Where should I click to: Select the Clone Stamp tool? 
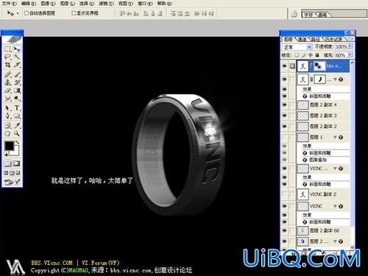tap(7, 82)
